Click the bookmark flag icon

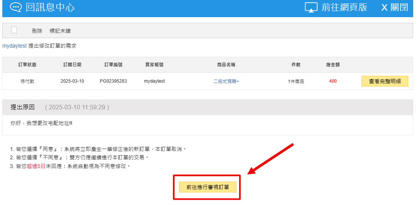click(15, 31)
